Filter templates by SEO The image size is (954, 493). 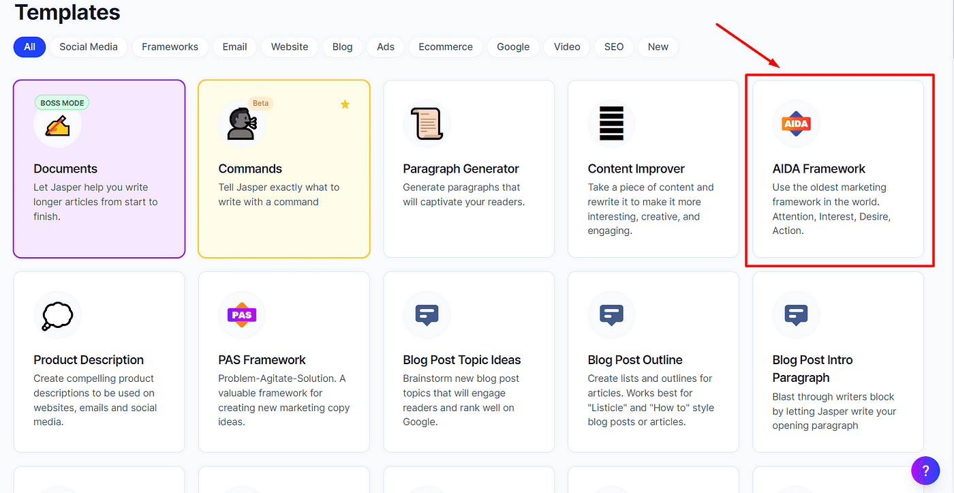pyautogui.click(x=614, y=47)
